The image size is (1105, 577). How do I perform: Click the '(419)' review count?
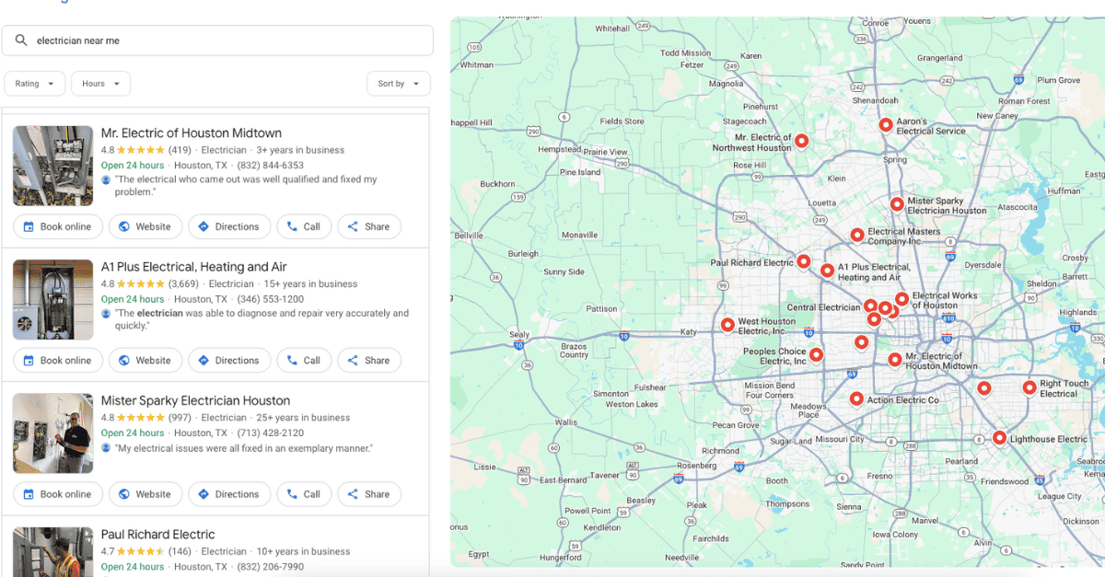pos(180,150)
